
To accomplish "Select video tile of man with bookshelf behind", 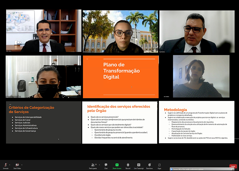I will coord(44,31).
